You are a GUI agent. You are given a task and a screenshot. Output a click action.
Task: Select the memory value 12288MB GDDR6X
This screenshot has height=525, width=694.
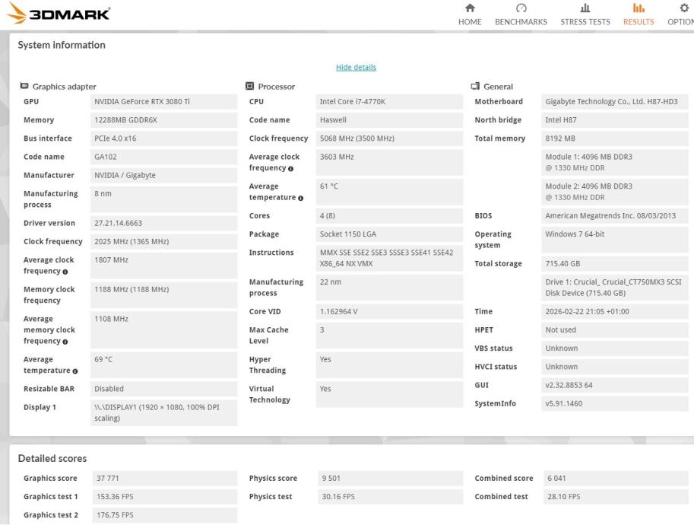point(163,120)
